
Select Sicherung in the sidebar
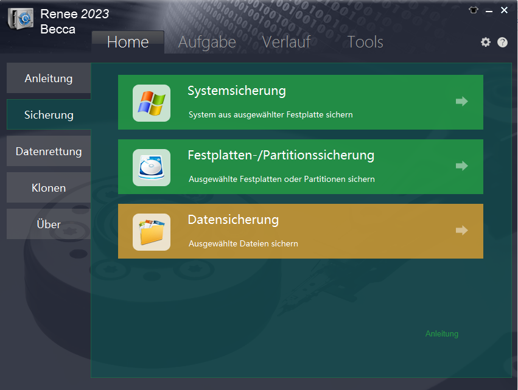(x=49, y=114)
